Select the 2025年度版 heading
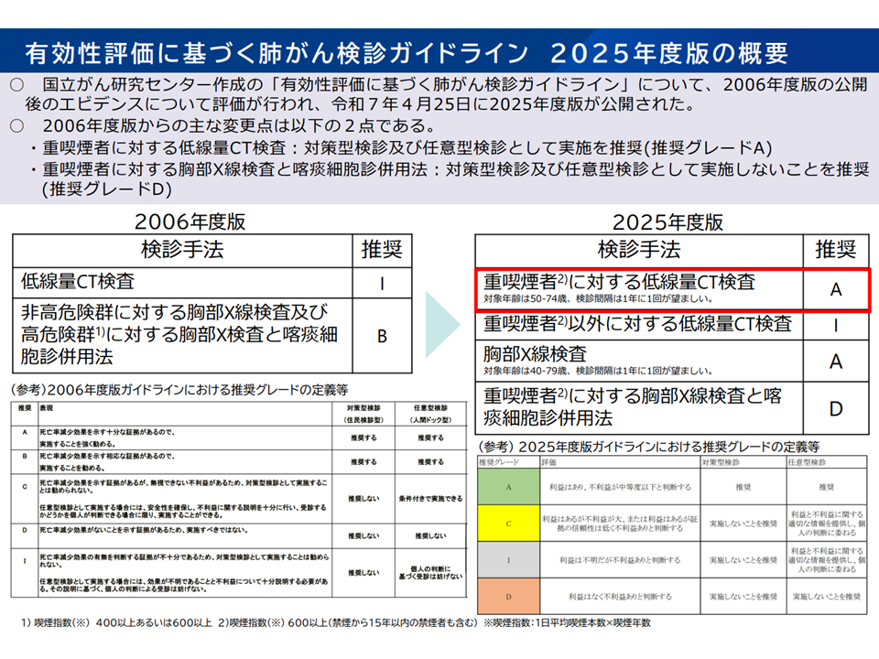 tap(667, 221)
